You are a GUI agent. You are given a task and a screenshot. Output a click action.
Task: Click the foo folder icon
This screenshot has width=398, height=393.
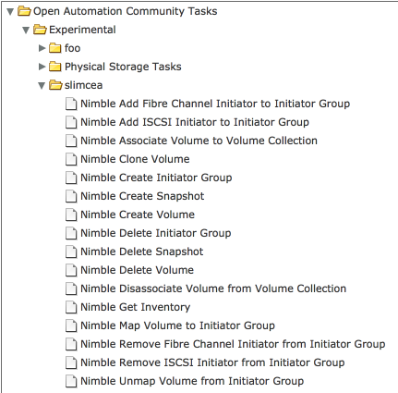(55, 48)
